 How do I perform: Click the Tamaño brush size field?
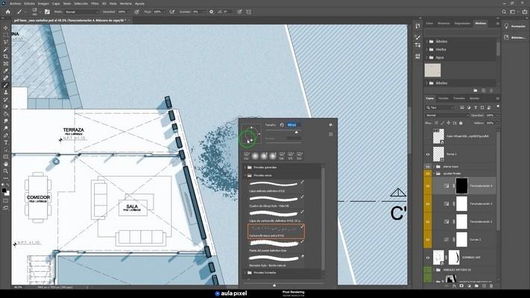(294, 124)
